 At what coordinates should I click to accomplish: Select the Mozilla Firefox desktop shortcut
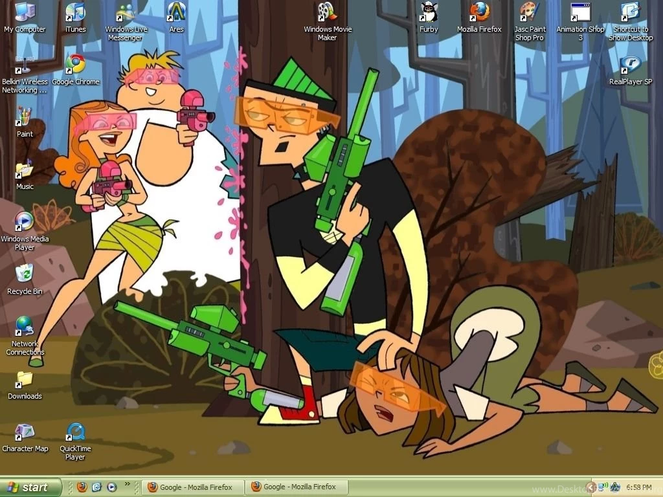479,17
